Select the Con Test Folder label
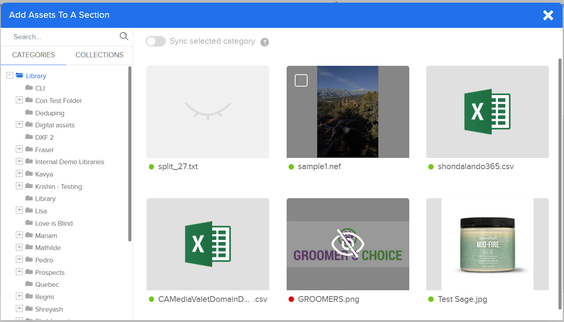The height and width of the screenshot is (322, 564). point(58,101)
